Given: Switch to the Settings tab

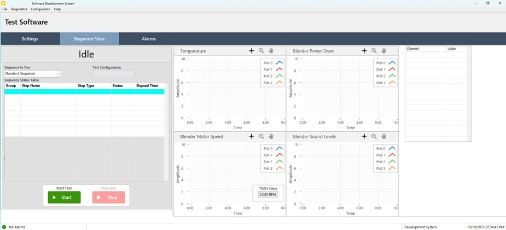Looking at the screenshot, I should [x=30, y=39].
